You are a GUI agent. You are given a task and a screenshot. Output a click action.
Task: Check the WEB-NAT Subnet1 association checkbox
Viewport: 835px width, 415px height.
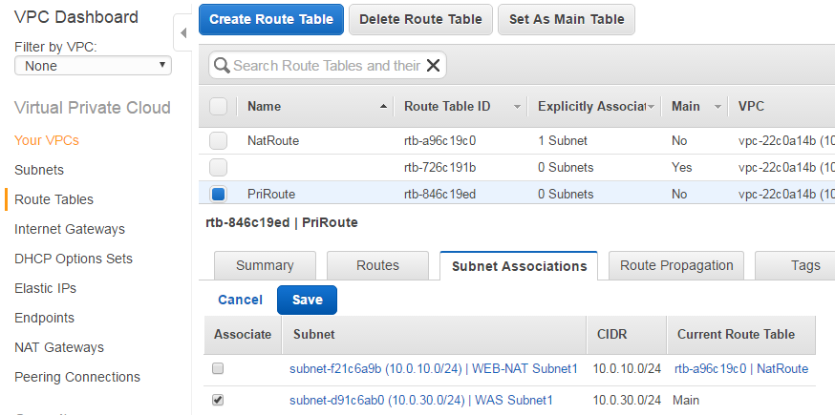click(x=218, y=368)
